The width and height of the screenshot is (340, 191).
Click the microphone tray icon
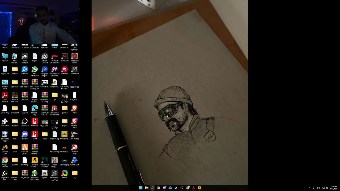click(x=314, y=188)
